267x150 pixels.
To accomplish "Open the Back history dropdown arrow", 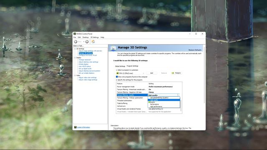I will click(x=83, y=42).
